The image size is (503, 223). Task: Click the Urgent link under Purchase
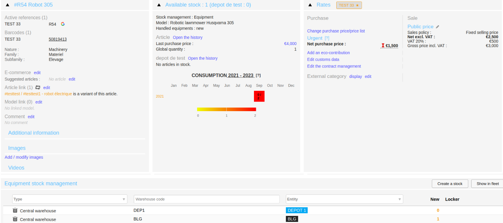315,38
